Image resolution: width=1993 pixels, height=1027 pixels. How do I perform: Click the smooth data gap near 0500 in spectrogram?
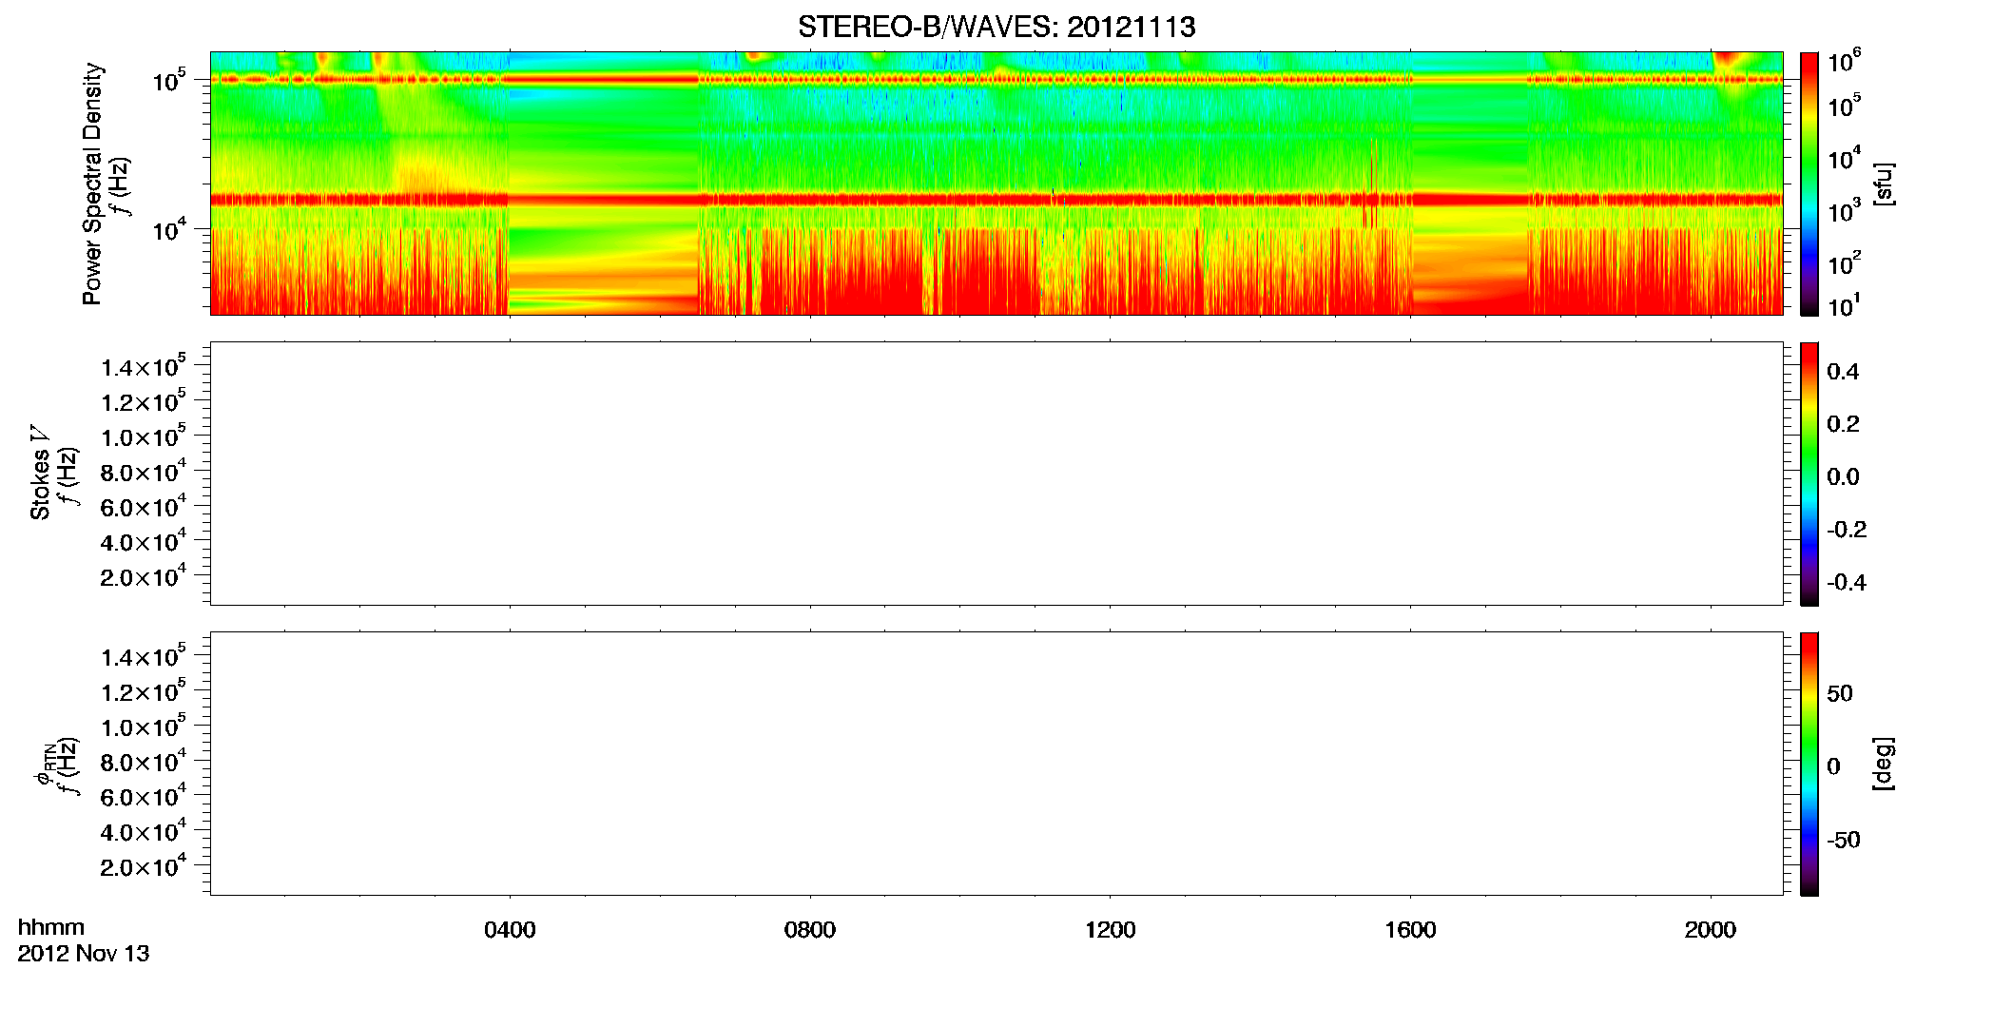pos(604,184)
